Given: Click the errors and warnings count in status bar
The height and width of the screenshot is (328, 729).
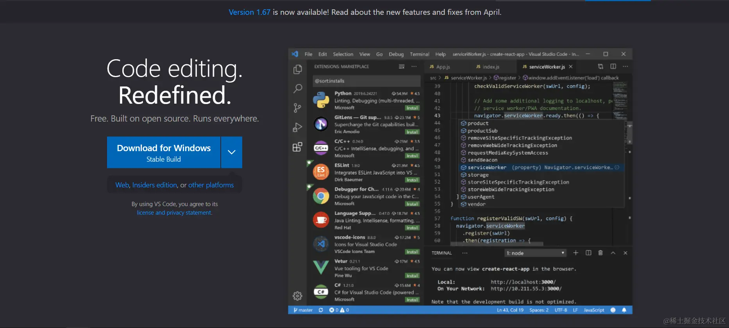Looking at the screenshot, I should (x=339, y=310).
